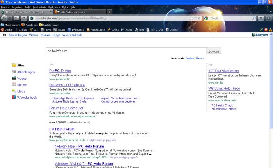The width and height of the screenshot is (273, 168).
Task: Focus the pc helpforum search input
Action: [x=126, y=51]
